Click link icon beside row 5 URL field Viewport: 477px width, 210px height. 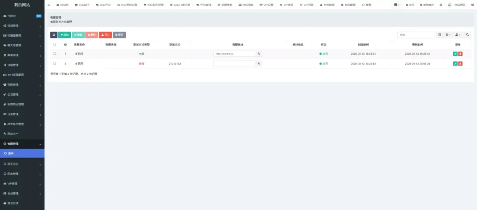pos(259,64)
